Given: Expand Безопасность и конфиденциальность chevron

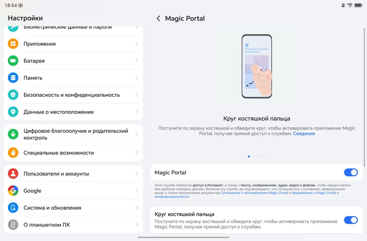Looking at the screenshot, I should click(137, 95).
